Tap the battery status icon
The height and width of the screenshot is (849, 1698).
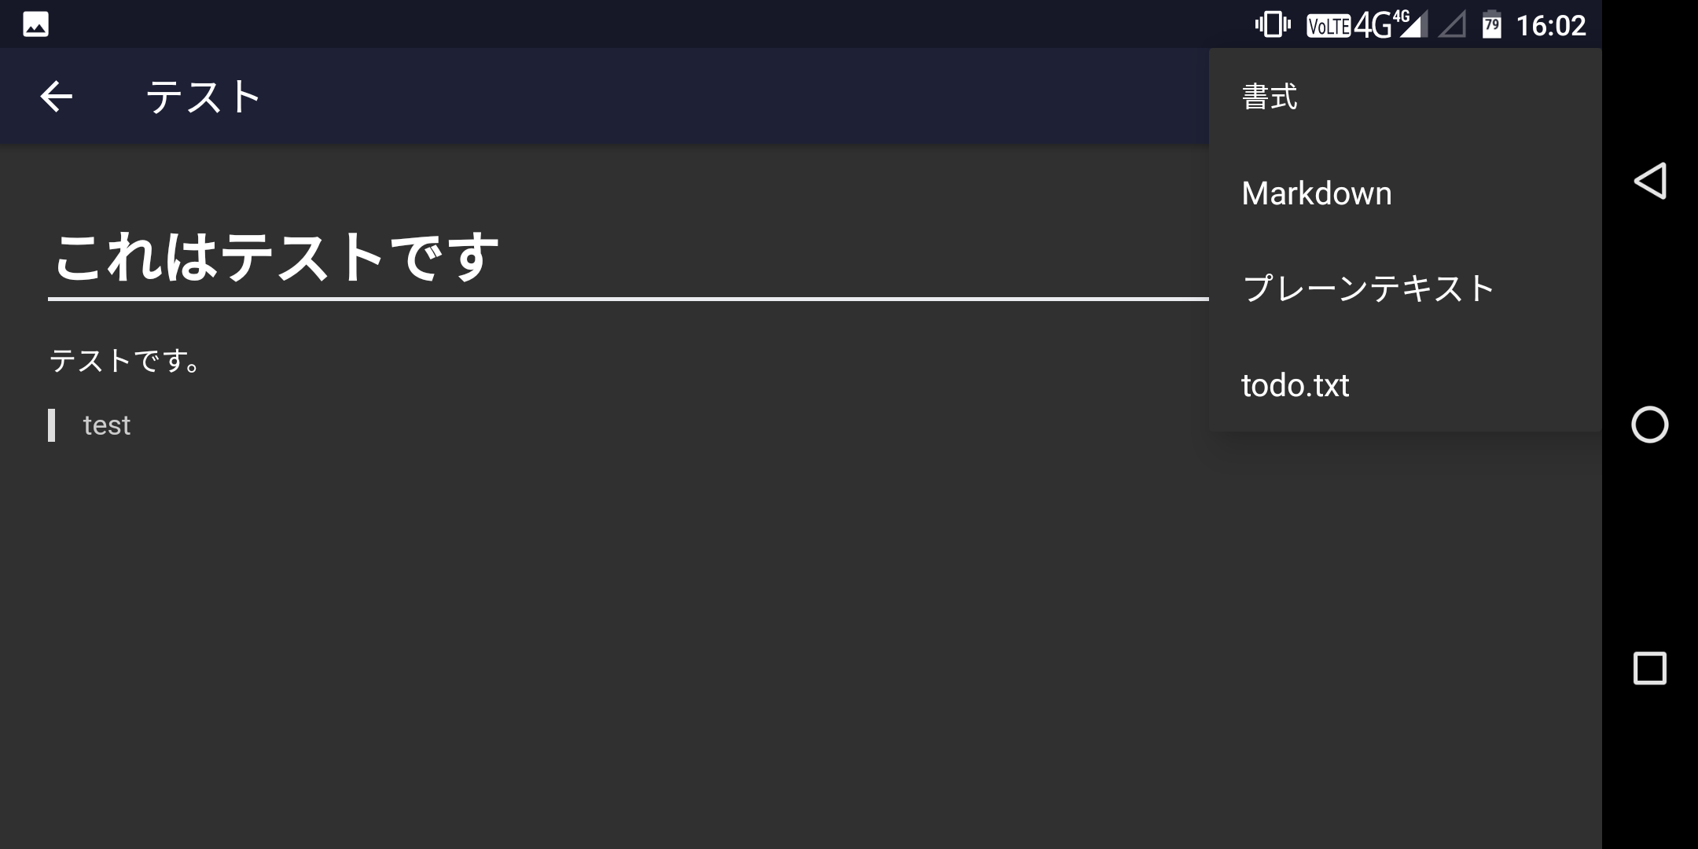click(1491, 24)
